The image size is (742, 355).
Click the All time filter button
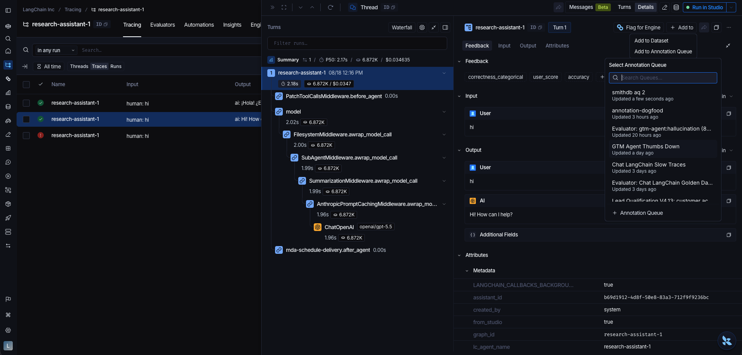click(x=49, y=66)
